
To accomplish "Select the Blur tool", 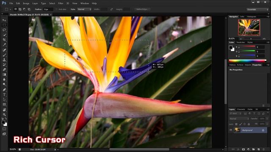I will coord(4,79).
